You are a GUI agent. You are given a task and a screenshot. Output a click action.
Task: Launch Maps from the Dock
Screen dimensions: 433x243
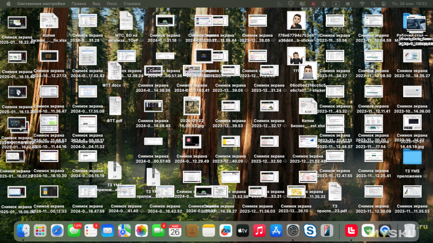(x=124, y=231)
